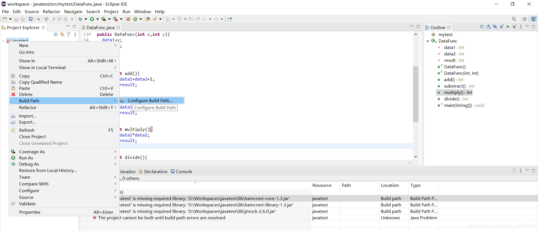Choose Properties in context menu
The height and width of the screenshot is (231, 538).
(64, 212)
